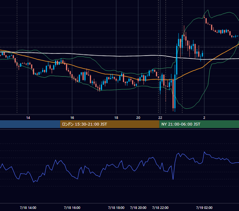This screenshot has height=211, width=239.
Task: Click the 7/18 22:00 time label
Action: (x=160, y=207)
